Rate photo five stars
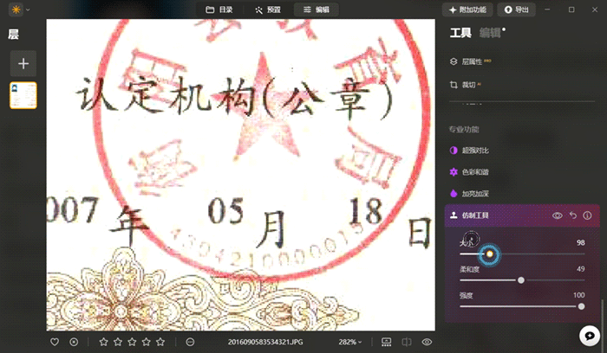The height and width of the screenshot is (353, 607). point(160,342)
